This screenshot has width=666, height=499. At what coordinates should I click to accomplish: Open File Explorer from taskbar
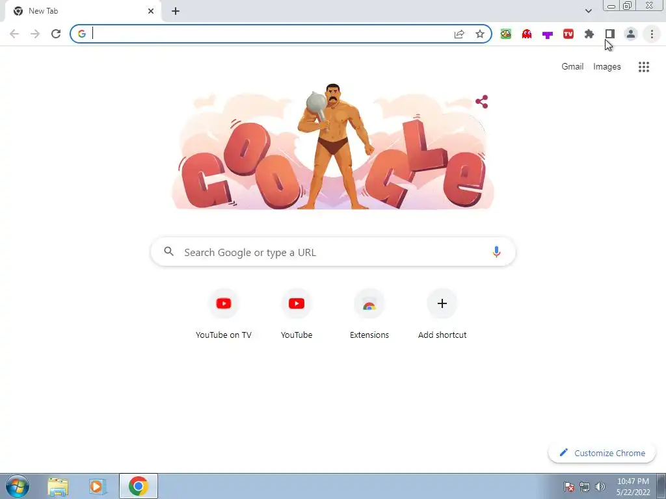pyautogui.click(x=58, y=486)
